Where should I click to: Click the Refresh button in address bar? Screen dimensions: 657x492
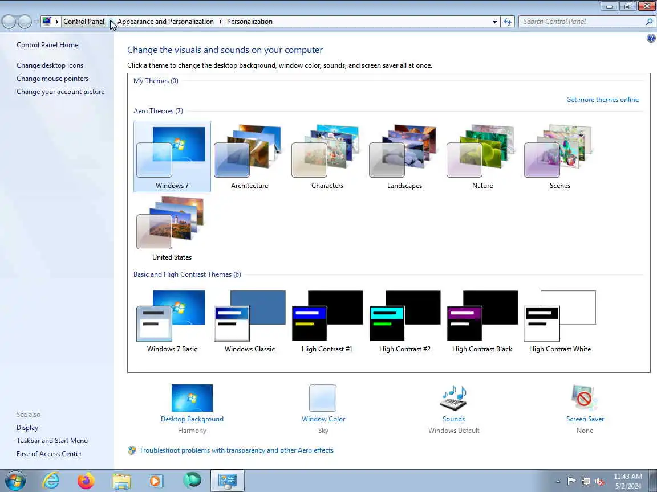point(508,22)
